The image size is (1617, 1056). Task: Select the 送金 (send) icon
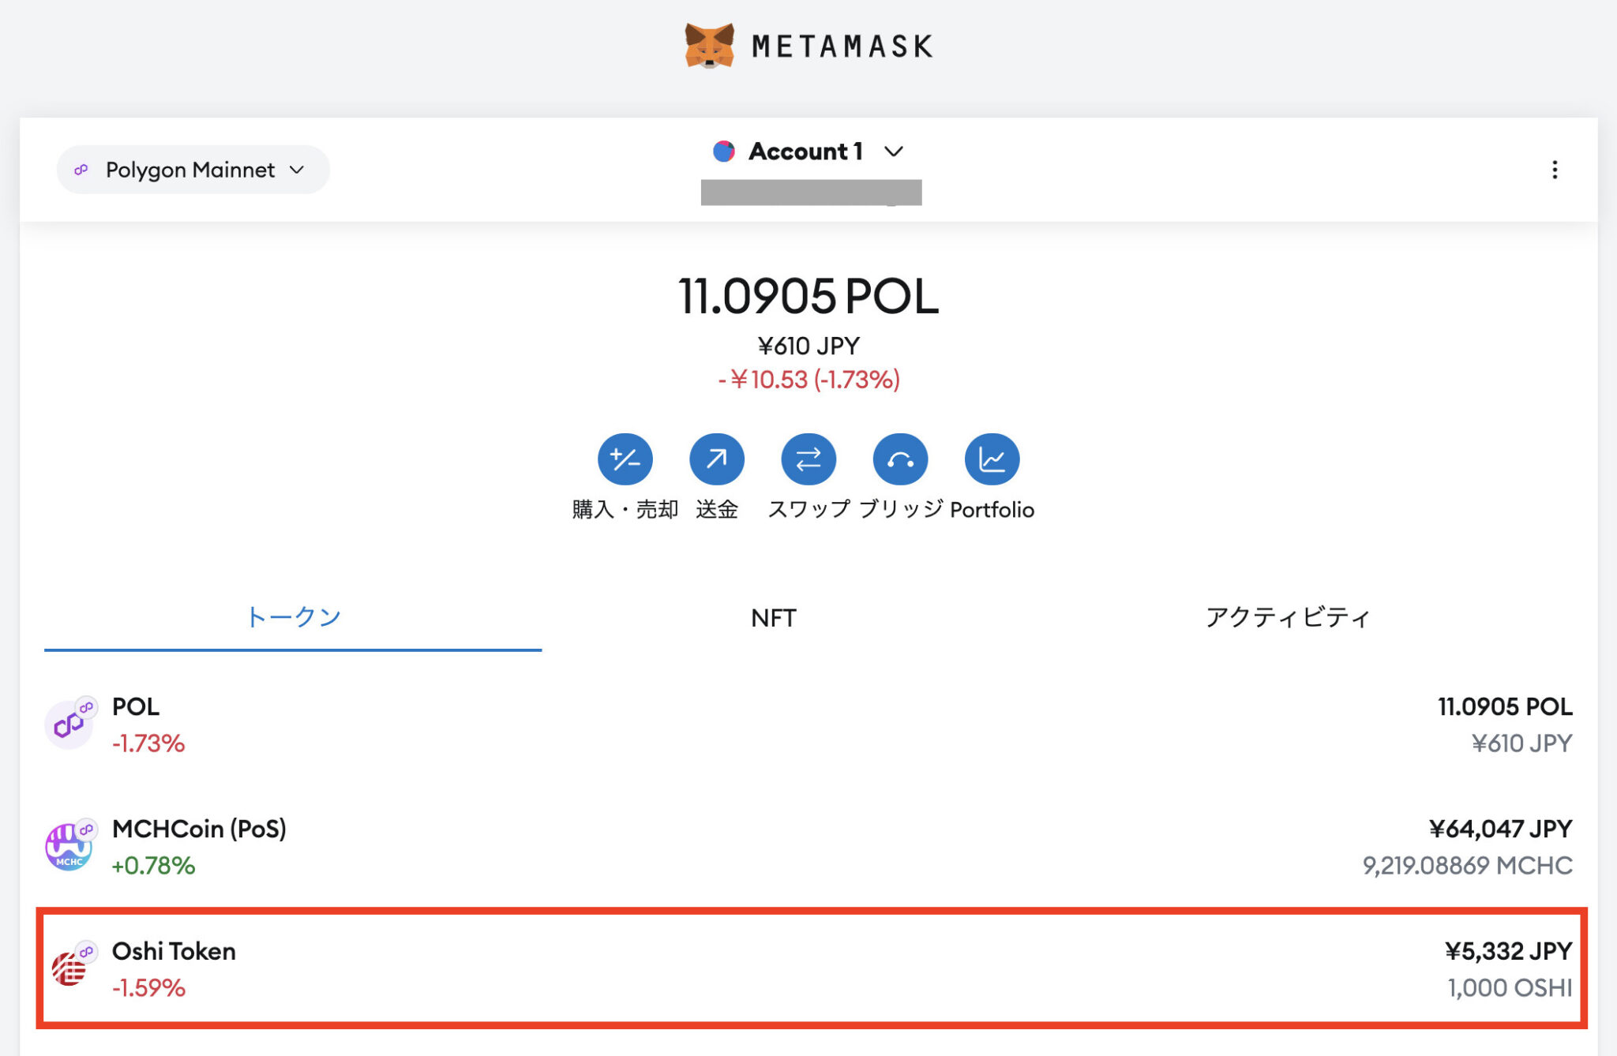coord(716,458)
